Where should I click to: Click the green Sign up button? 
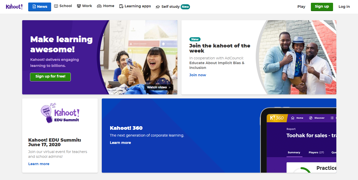[322, 7]
